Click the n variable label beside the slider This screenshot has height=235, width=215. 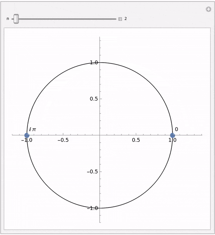[8, 19]
